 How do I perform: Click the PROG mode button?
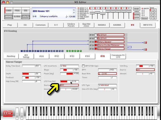pos(17,10)
